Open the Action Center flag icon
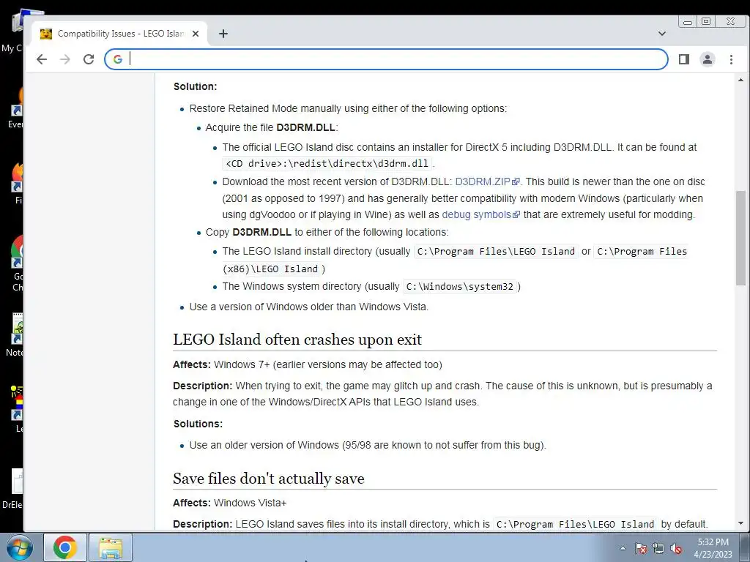Image resolution: width=750 pixels, height=562 pixels. (641, 548)
